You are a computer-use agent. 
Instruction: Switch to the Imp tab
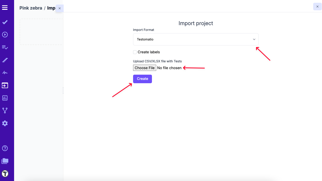coord(51,8)
